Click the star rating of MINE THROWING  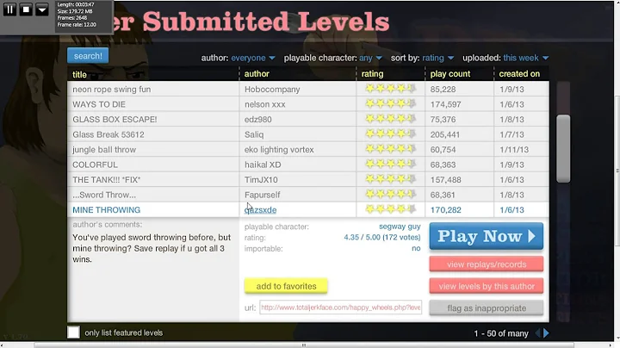[391, 209]
